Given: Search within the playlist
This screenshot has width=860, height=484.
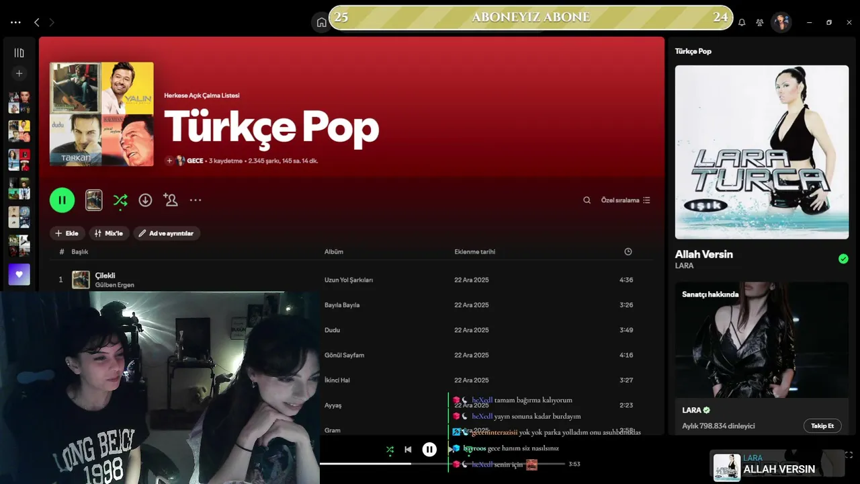Looking at the screenshot, I should [x=587, y=200].
